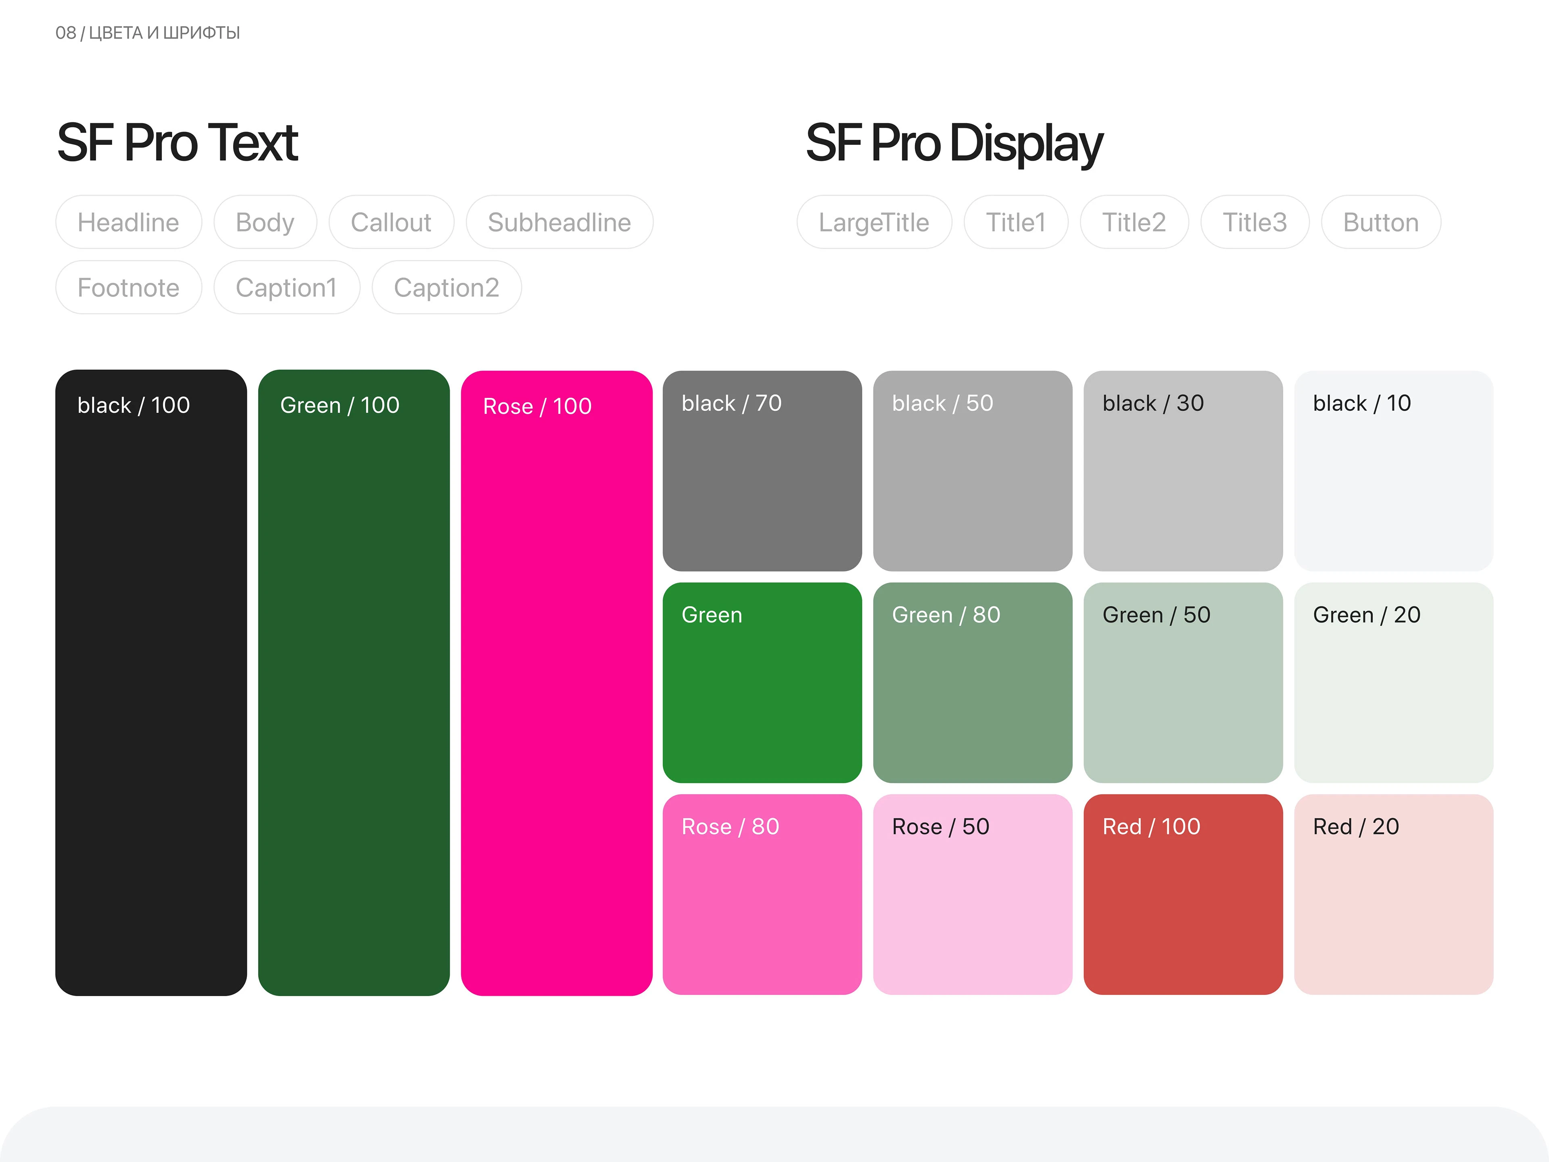Screen dimensions: 1549x1162
Task: Pick the Green / 100 color swatch
Action: [x=354, y=682]
